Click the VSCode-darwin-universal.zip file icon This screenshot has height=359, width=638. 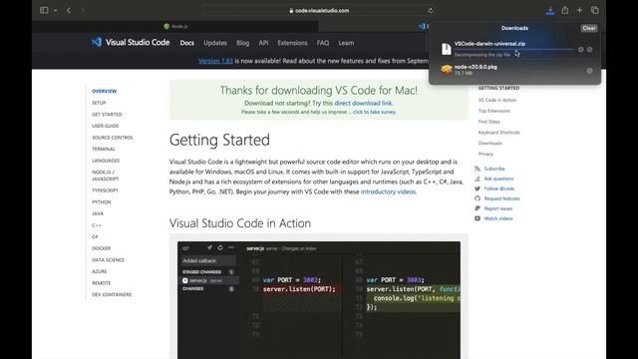coord(447,49)
